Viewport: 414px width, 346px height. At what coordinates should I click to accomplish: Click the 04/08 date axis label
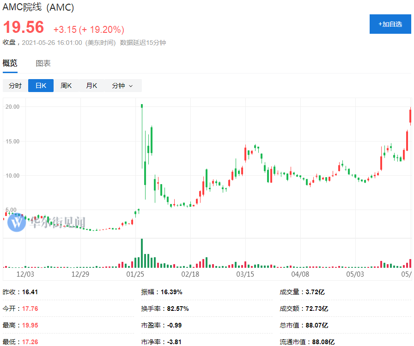pos(300,274)
